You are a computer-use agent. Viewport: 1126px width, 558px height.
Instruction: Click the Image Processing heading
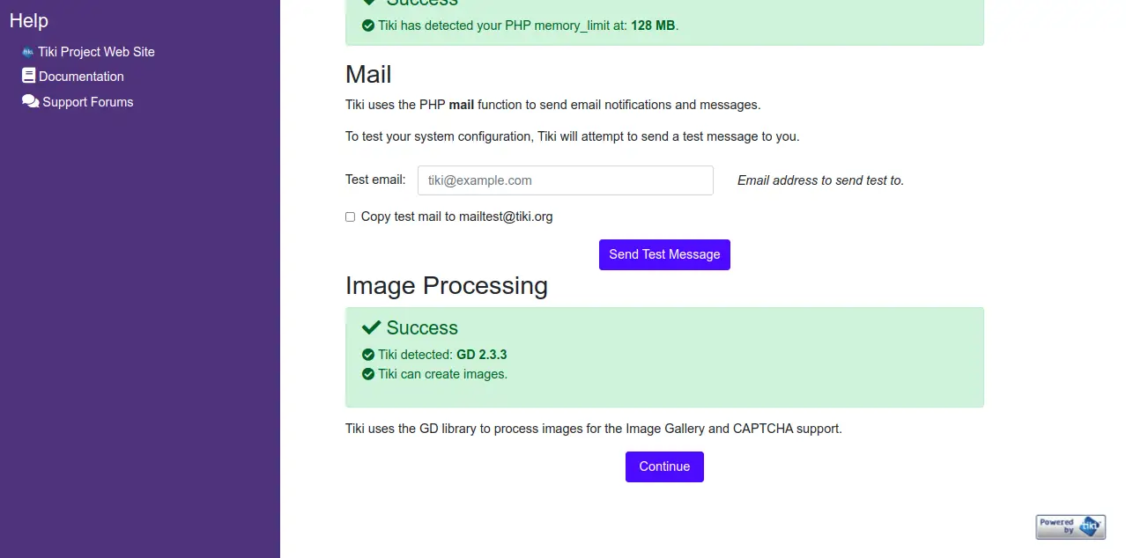tap(447, 285)
